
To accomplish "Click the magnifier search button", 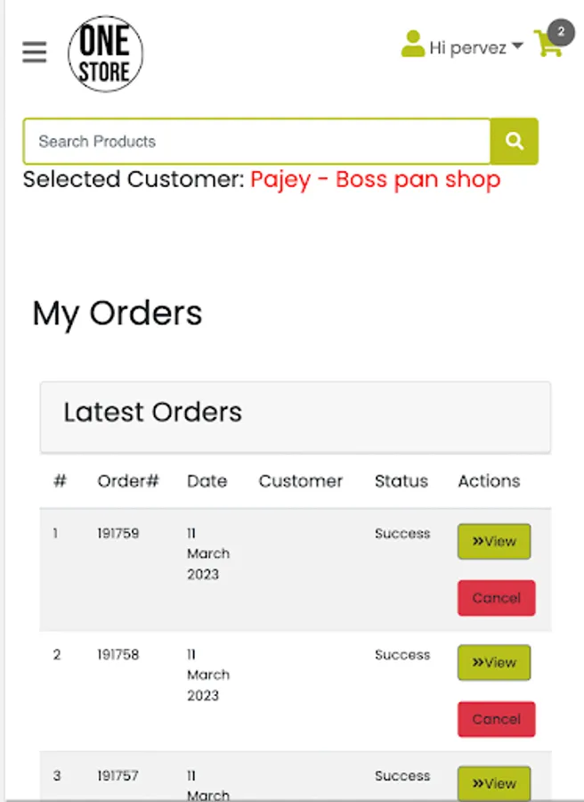I will pos(515,141).
